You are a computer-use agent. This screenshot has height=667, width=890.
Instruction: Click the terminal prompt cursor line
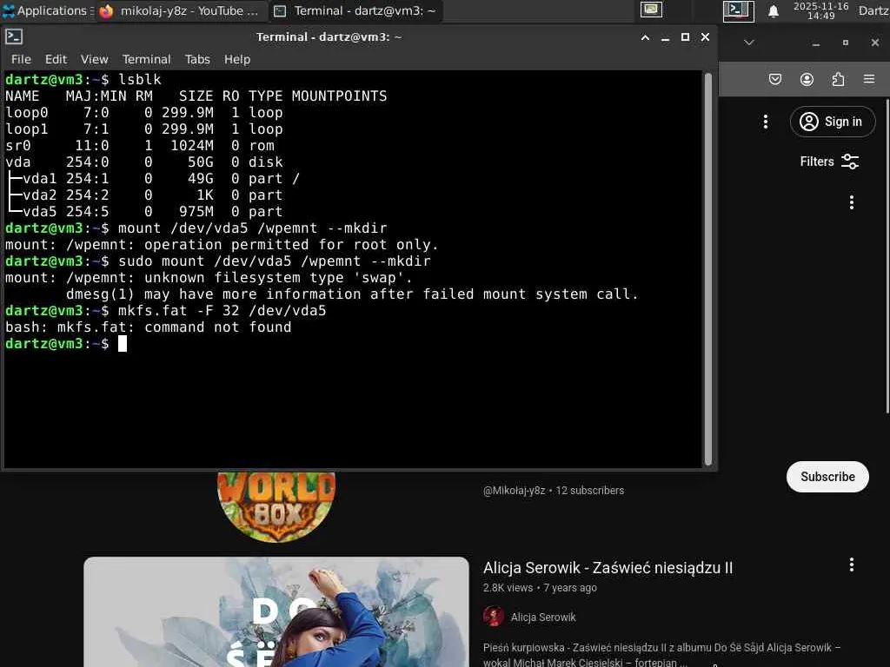point(66,344)
